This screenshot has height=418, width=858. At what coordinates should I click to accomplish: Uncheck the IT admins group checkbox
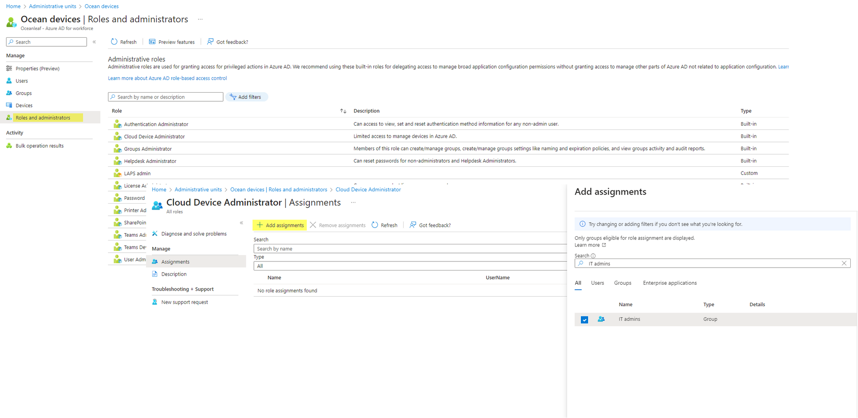tap(584, 320)
